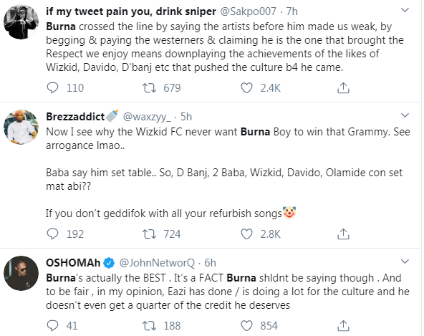Open more options for OSHOMAh's tweet
Screen dimensions: 424x336
coord(405,261)
